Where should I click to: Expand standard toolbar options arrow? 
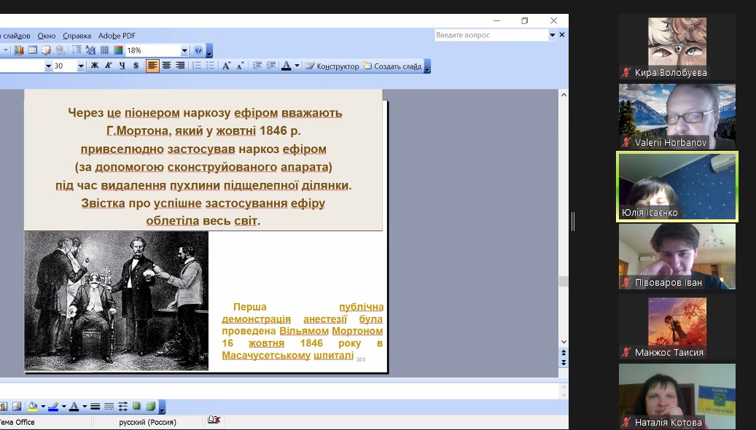pos(209,50)
